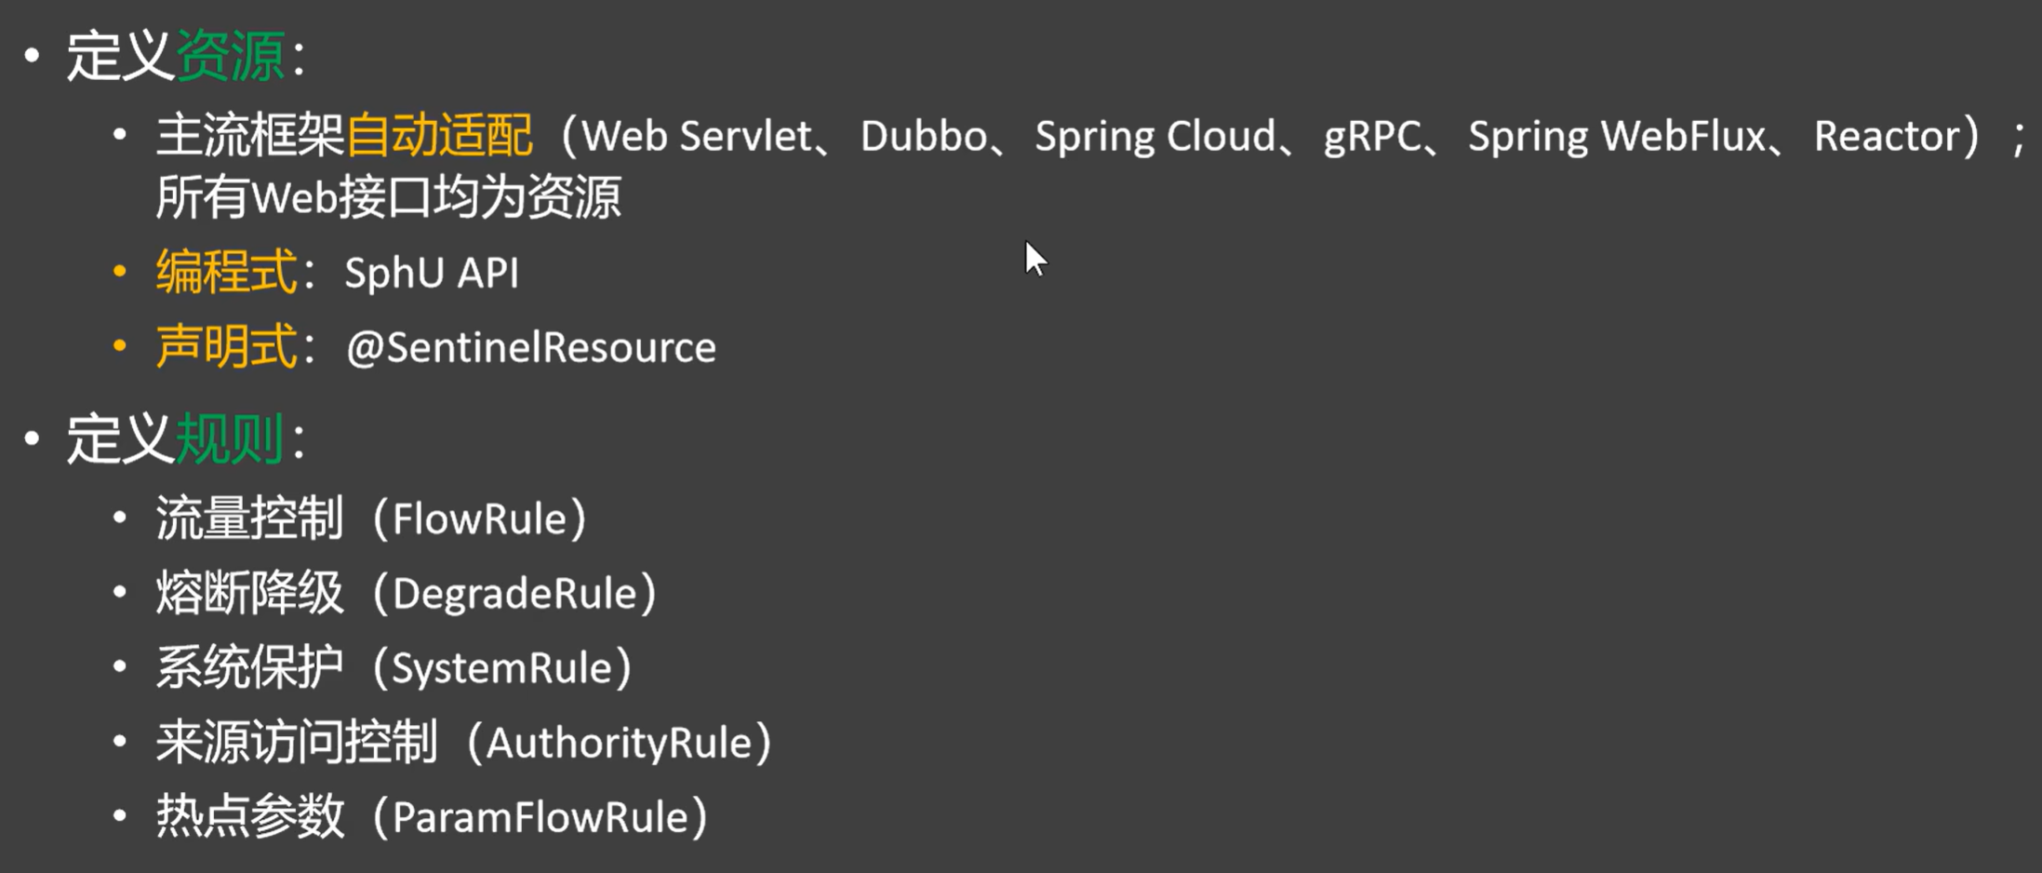This screenshot has width=2042, height=873.
Task: Click the orange 编程式 label
Action: pyautogui.click(x=226, y=272)
